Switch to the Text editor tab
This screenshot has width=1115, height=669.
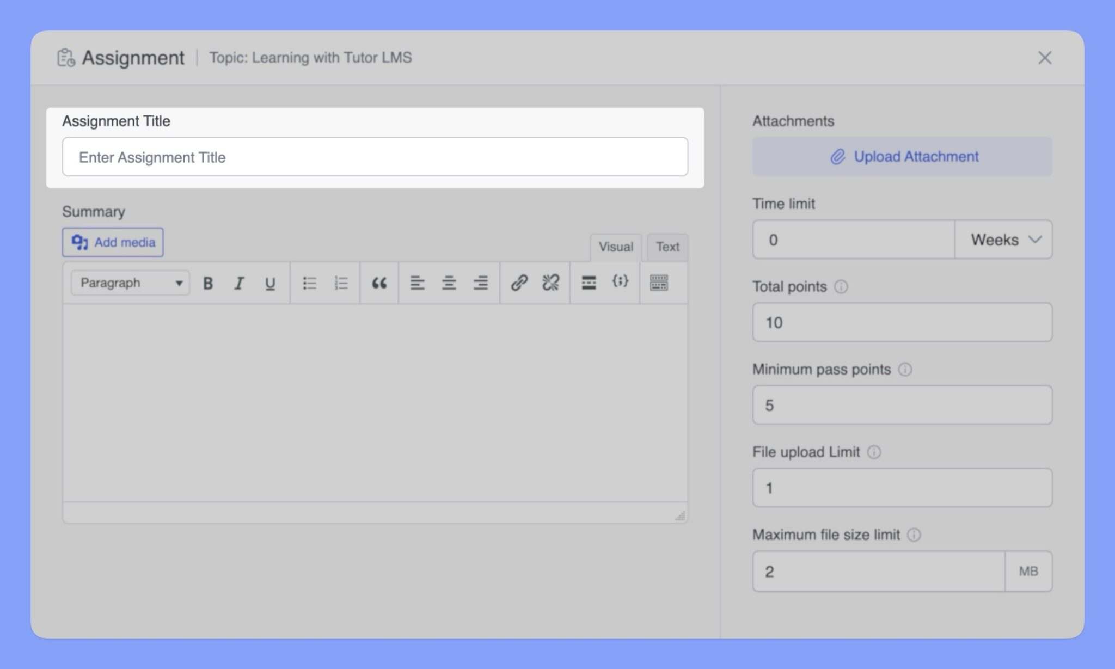coord(667,247)
